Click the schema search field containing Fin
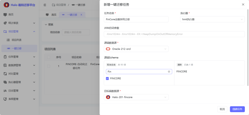The width and height of the screenshot is (249, 115). (139, 72)
